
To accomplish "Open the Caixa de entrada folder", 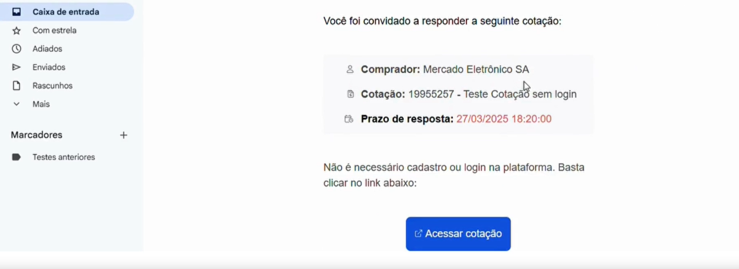I will (66, 12).
